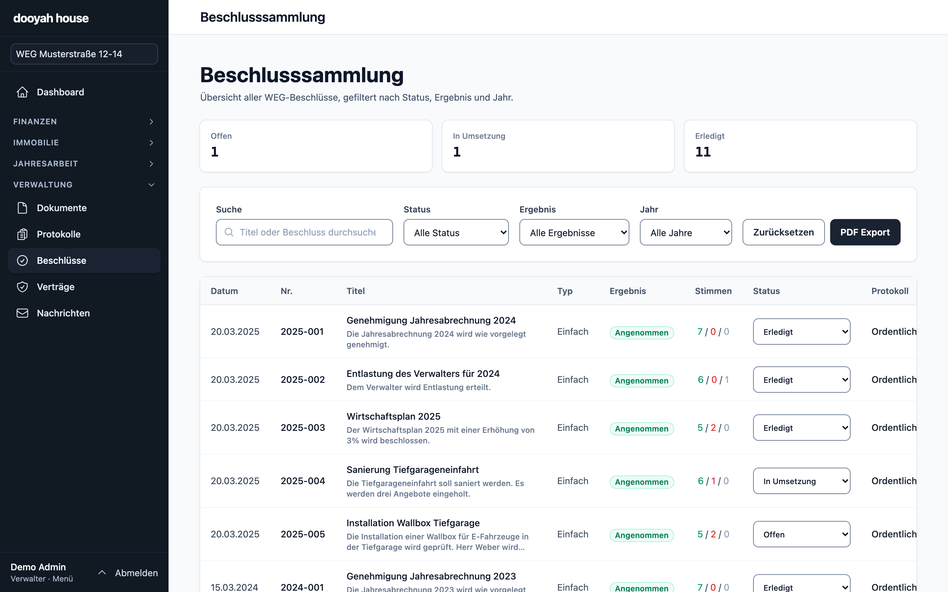Click the dooyah house logo
The height and width of the screenshot is (592, 948).
pos(51,18)
